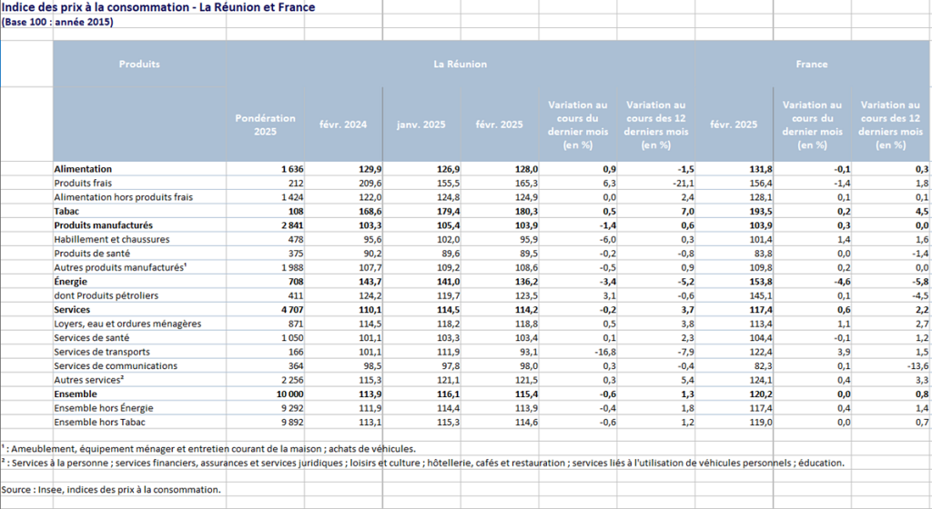The height and width of the screenshot is (509, 932).
Task: Select the title cell 'Indice des prix à la consommation'
Action: (x=158, y=7)
